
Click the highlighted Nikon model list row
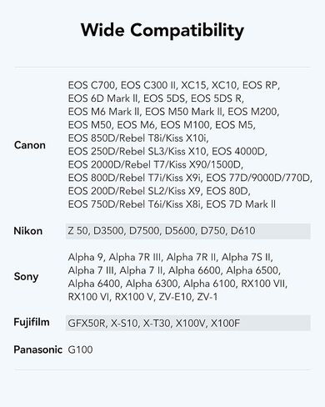[188, 231]
